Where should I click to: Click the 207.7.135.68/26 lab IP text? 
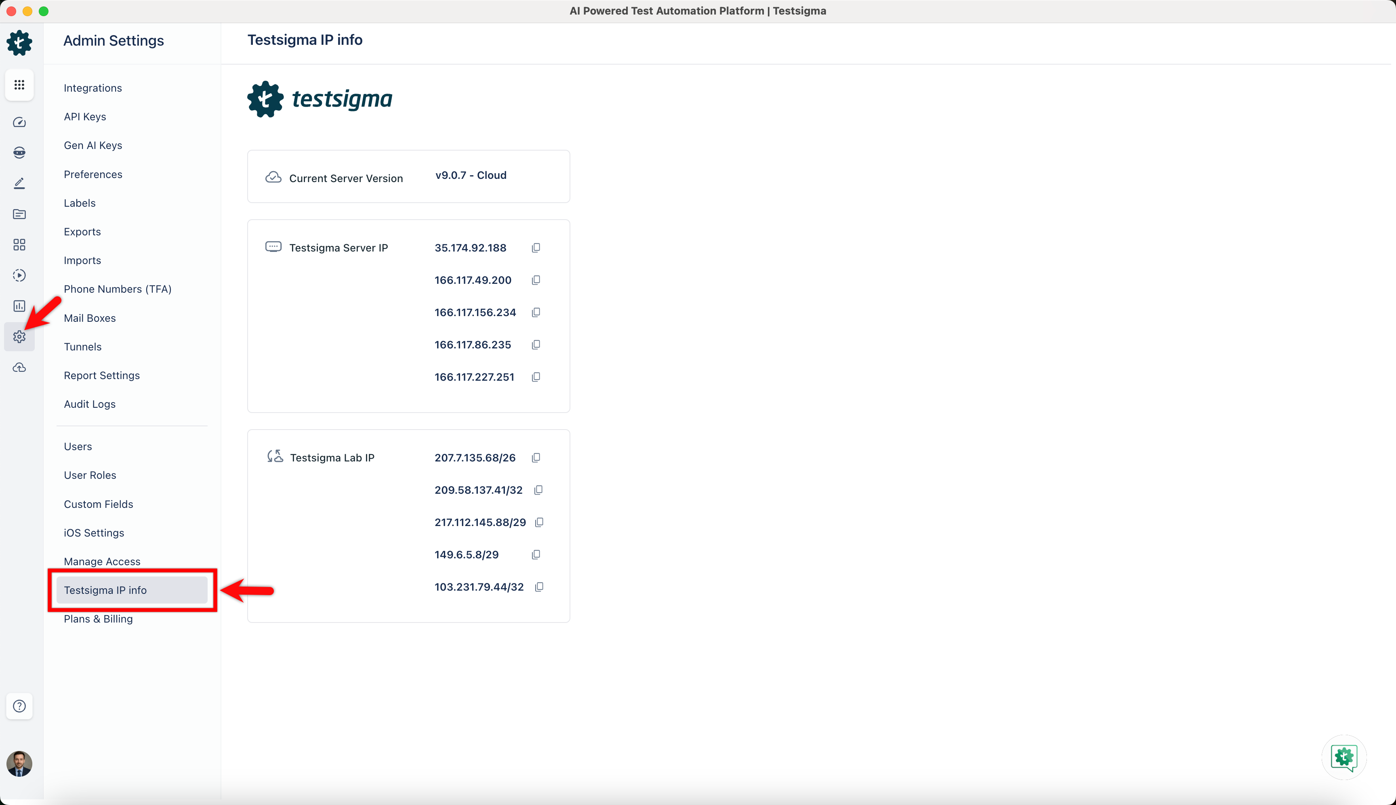(475, 458)
